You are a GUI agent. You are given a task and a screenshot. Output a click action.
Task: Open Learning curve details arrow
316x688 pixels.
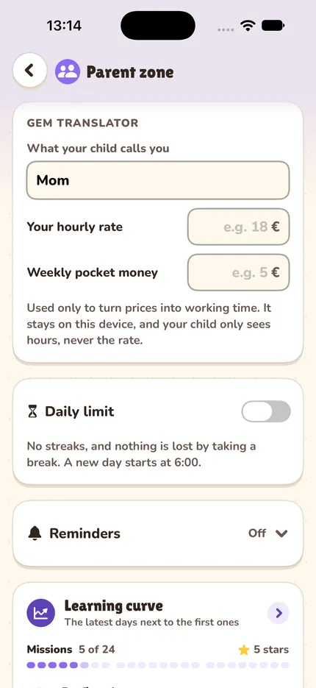point(279,613)
